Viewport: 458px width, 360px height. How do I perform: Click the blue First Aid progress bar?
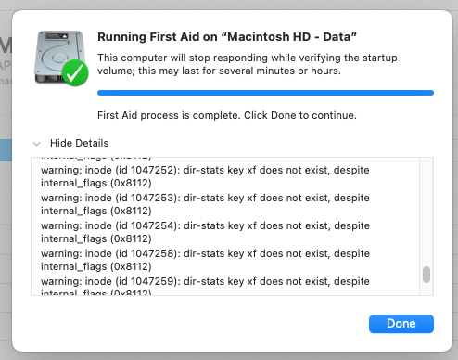tap(265, 93)
